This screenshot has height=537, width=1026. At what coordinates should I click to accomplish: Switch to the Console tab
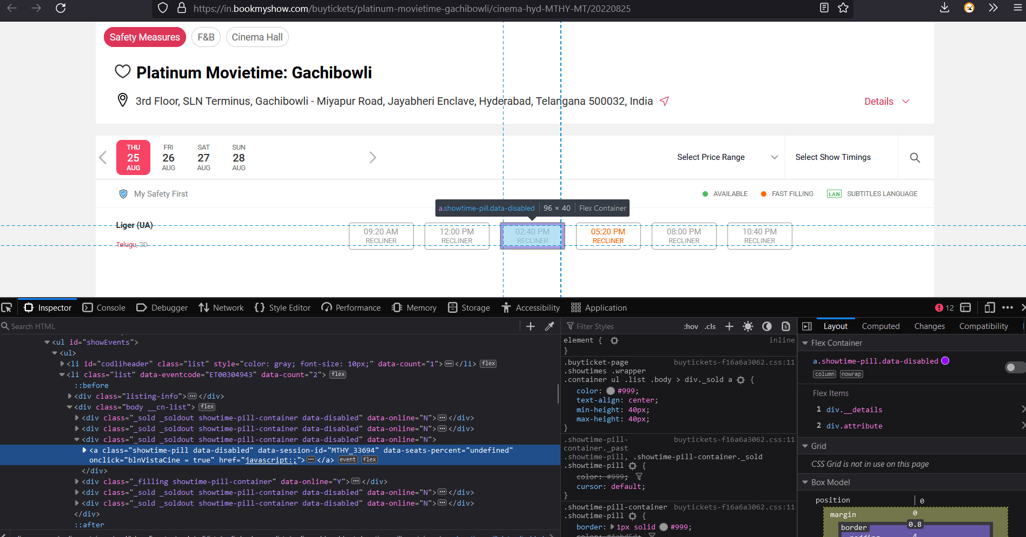pos(104,307)
